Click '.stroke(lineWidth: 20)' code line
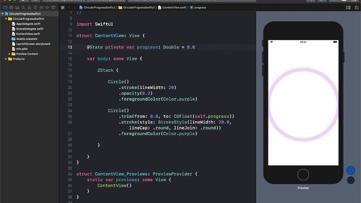 point(147,87)
